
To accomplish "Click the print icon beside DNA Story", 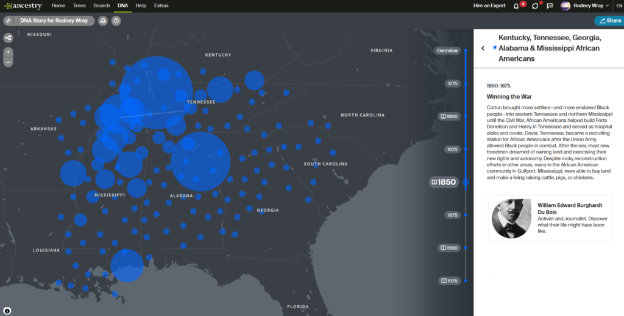I will (x=103, y=21).
